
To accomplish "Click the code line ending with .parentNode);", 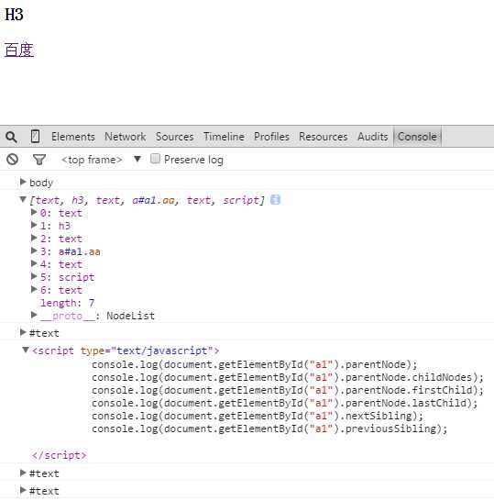I will click(x=255, y=364).
